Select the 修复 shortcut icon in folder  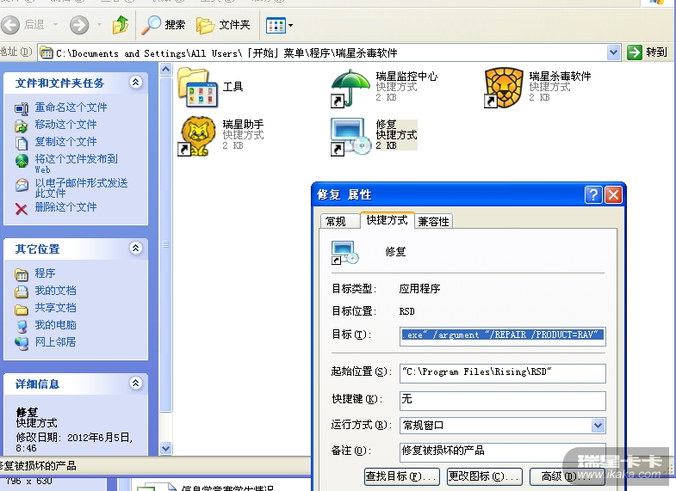pyautogui.click(x=350, y=136)
